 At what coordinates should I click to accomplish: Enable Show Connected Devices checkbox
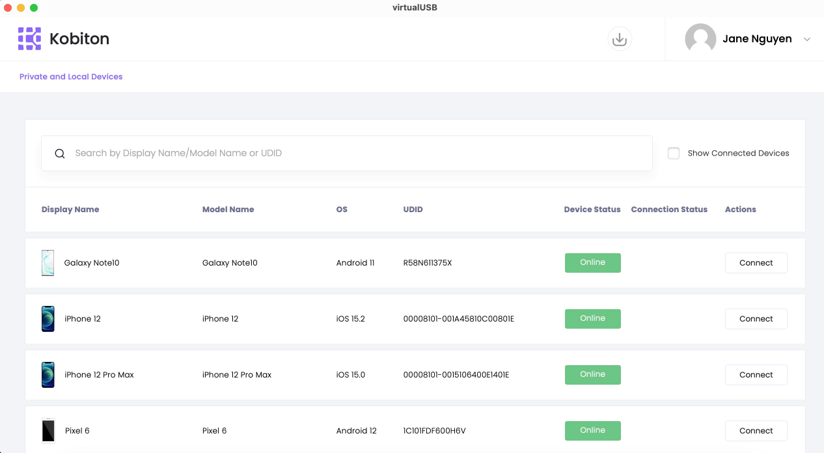(674, 153)
